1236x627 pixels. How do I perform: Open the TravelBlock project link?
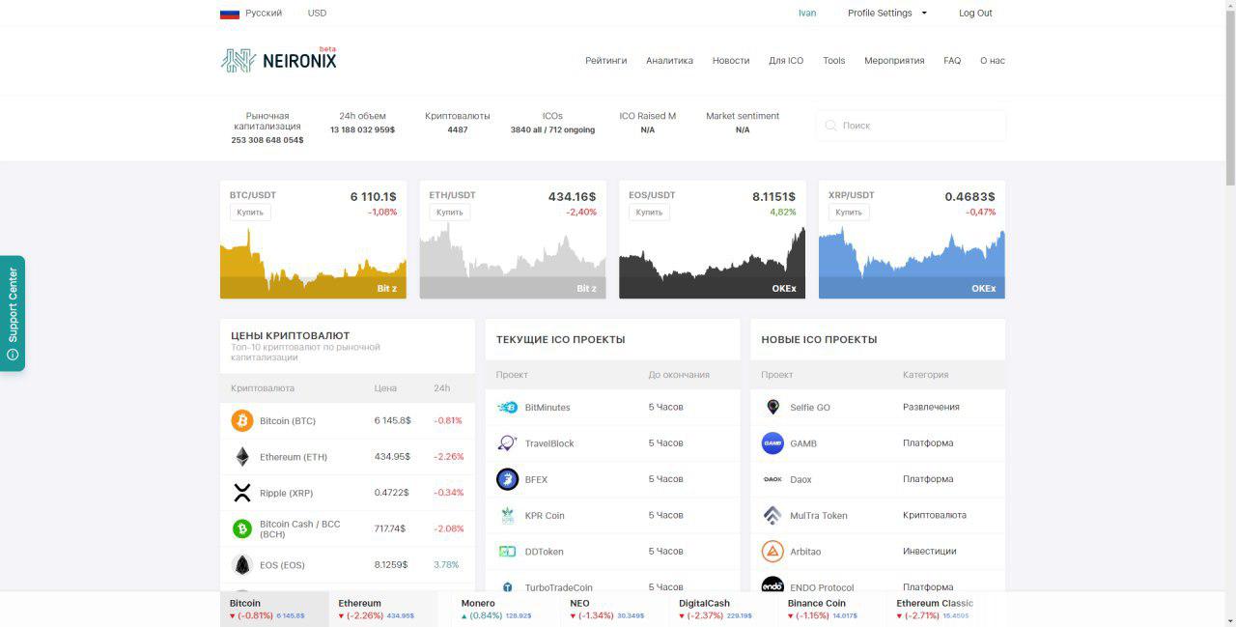click(549, 443)
